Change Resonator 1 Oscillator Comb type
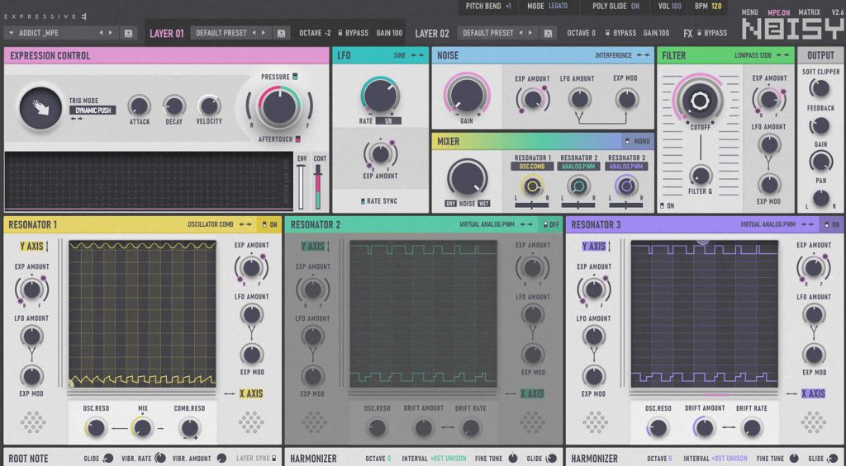The height and width of the screenshot is (466, 846). tap(245, 224)
